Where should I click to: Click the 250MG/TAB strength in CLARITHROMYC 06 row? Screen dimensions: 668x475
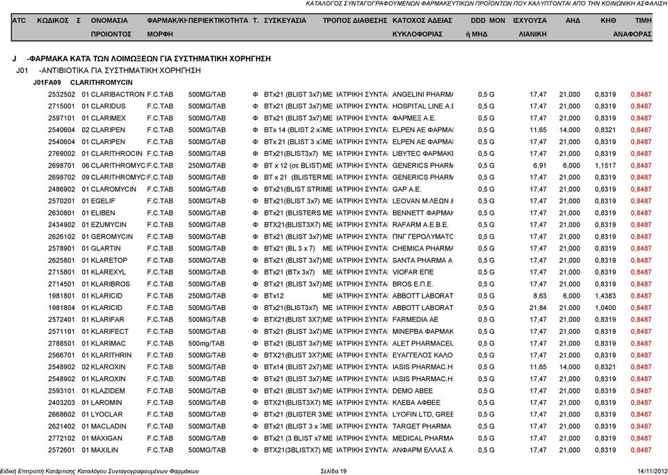click(207, 166)
